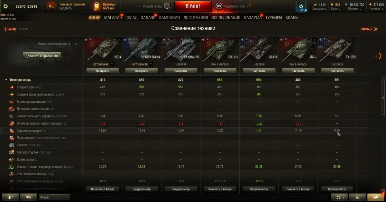This screenshot has width=386, height=202.
Task: Remove the ИС-4 tank from comparison
Action: point(119,40)
